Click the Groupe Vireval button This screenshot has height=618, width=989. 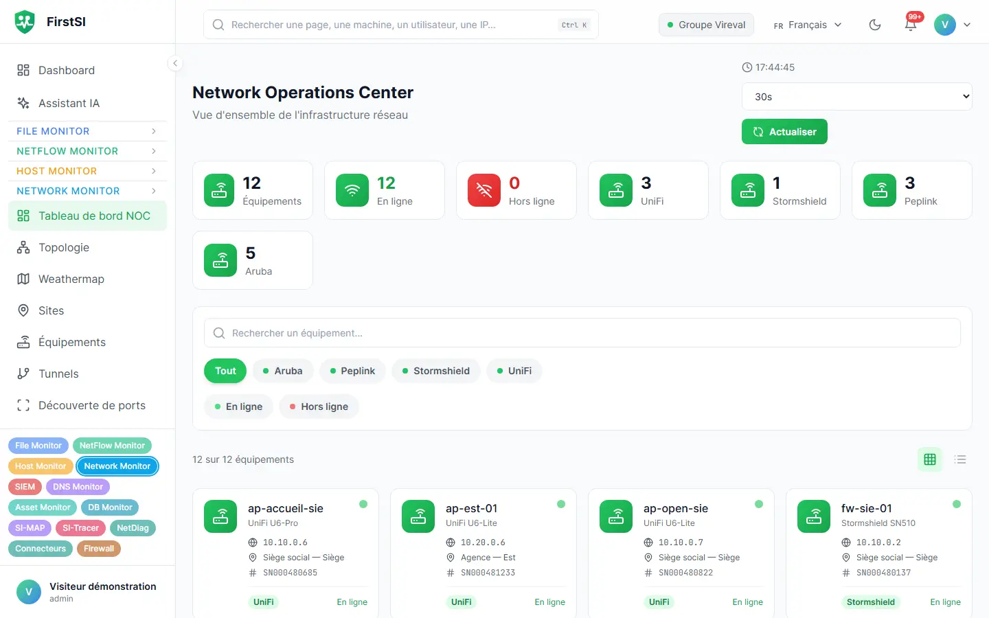(x=706, y=25)
